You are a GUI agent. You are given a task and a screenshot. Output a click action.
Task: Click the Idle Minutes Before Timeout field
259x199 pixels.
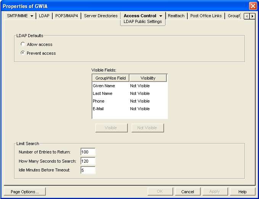[88, 170]
